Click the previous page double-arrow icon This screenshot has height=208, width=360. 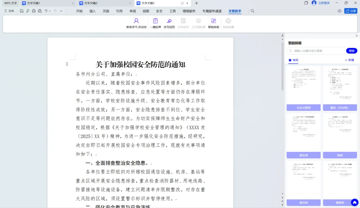coord(282,197)
